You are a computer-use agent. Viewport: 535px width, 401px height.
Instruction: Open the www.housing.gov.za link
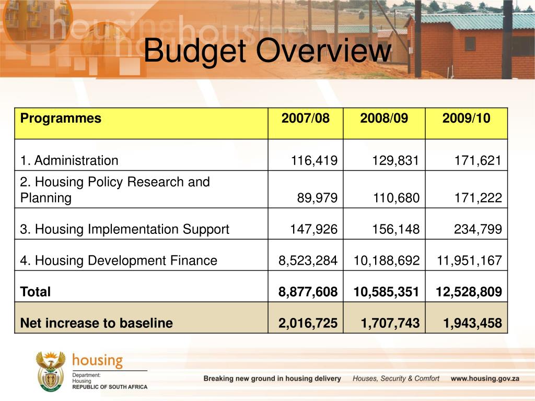485,379
